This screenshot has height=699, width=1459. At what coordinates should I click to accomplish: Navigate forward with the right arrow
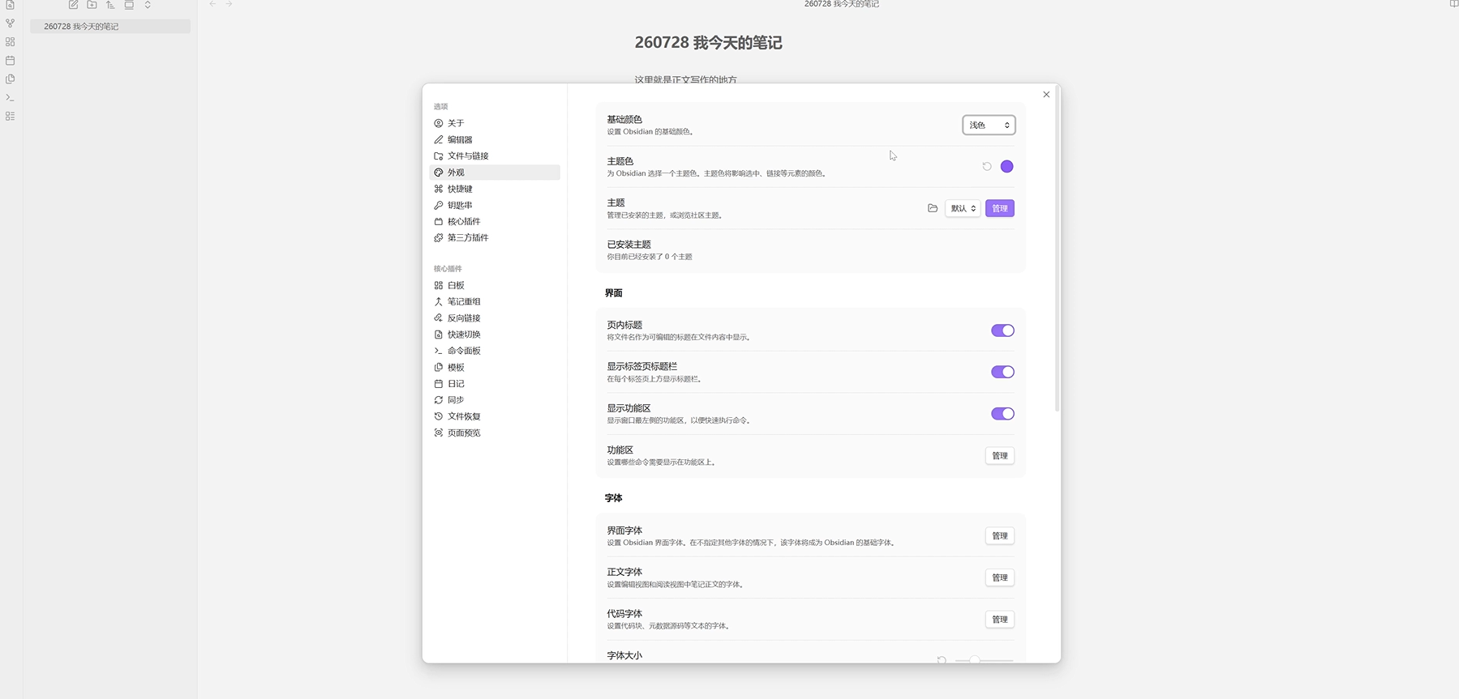229,4
